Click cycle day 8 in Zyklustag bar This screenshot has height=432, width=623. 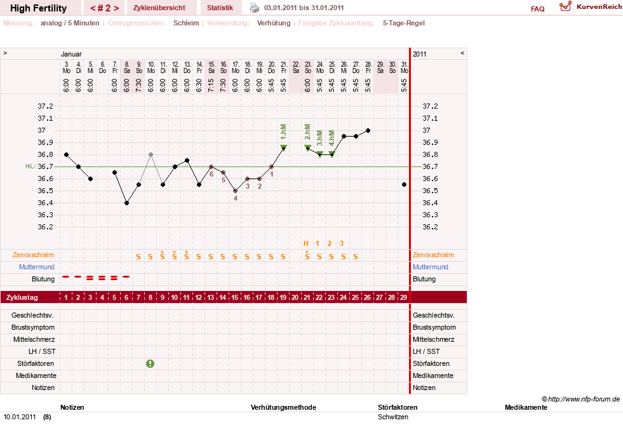pyautogui.click(x=151, y=297)
